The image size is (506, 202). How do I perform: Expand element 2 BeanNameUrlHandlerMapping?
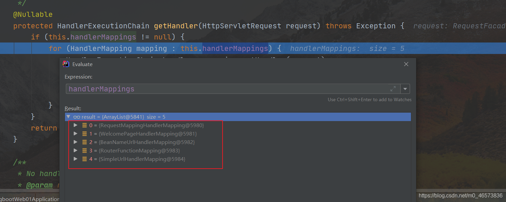75,142
